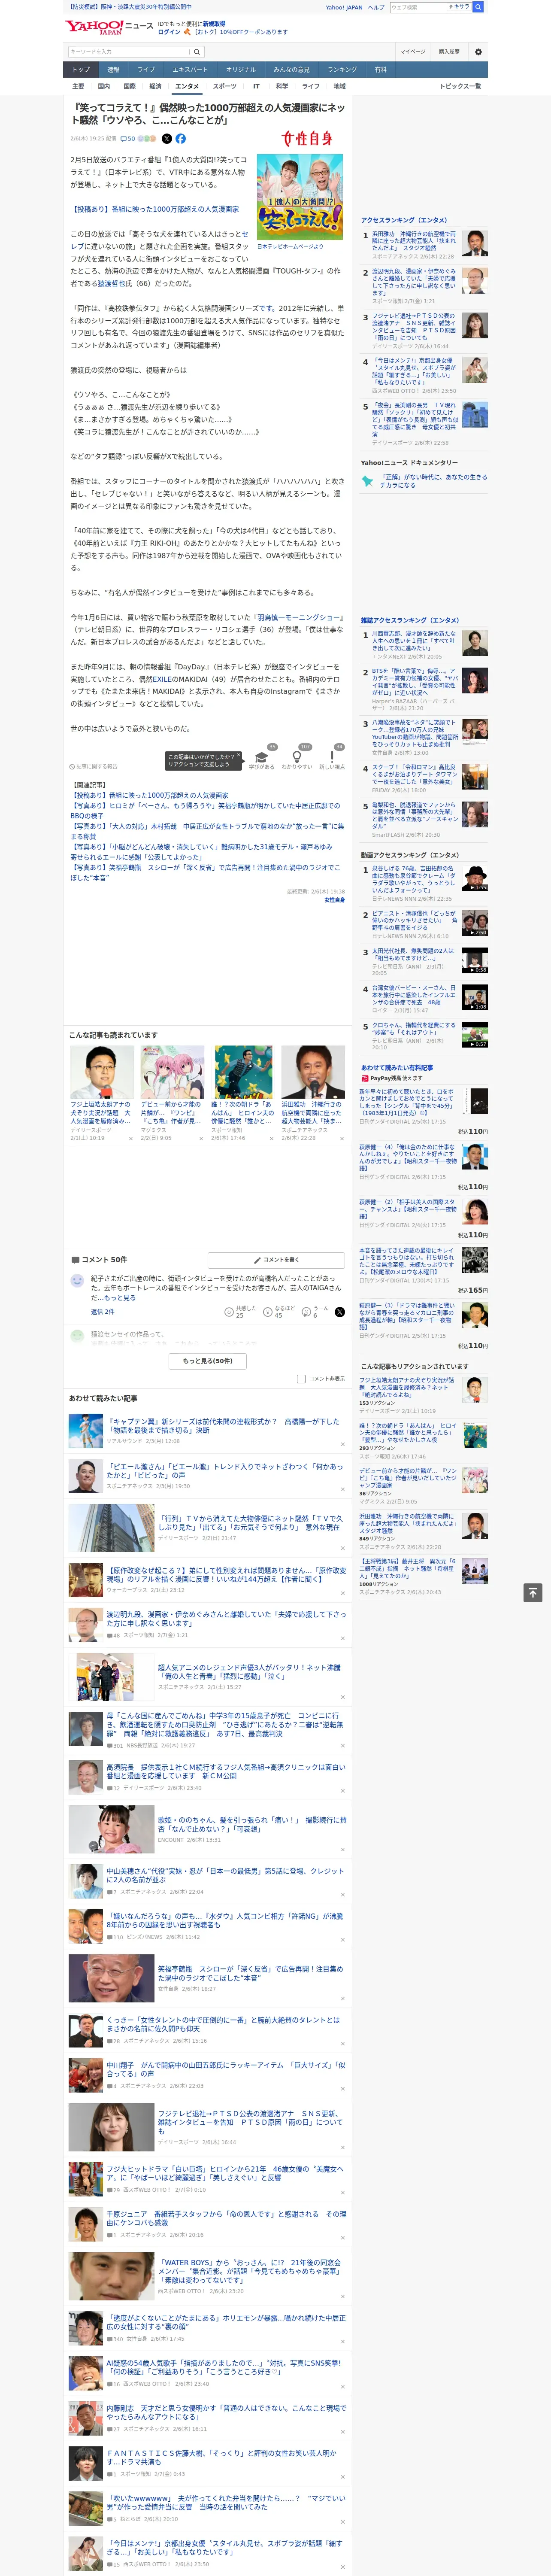Share the comment on X
Viewport: 551px width, 2576px height.
coord(339,1312)
